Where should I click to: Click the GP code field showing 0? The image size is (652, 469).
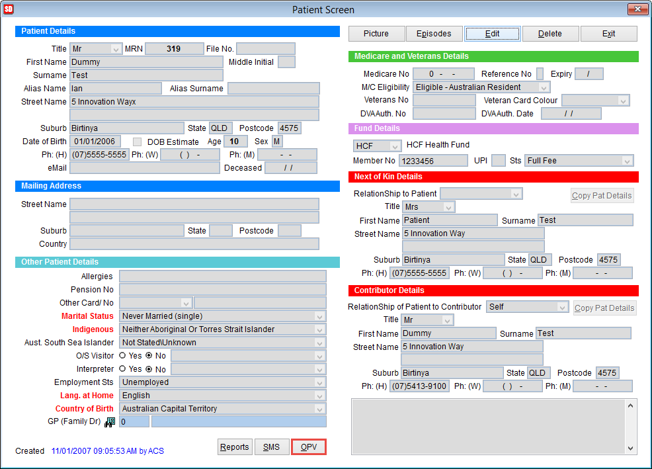[x=134, y=421]
